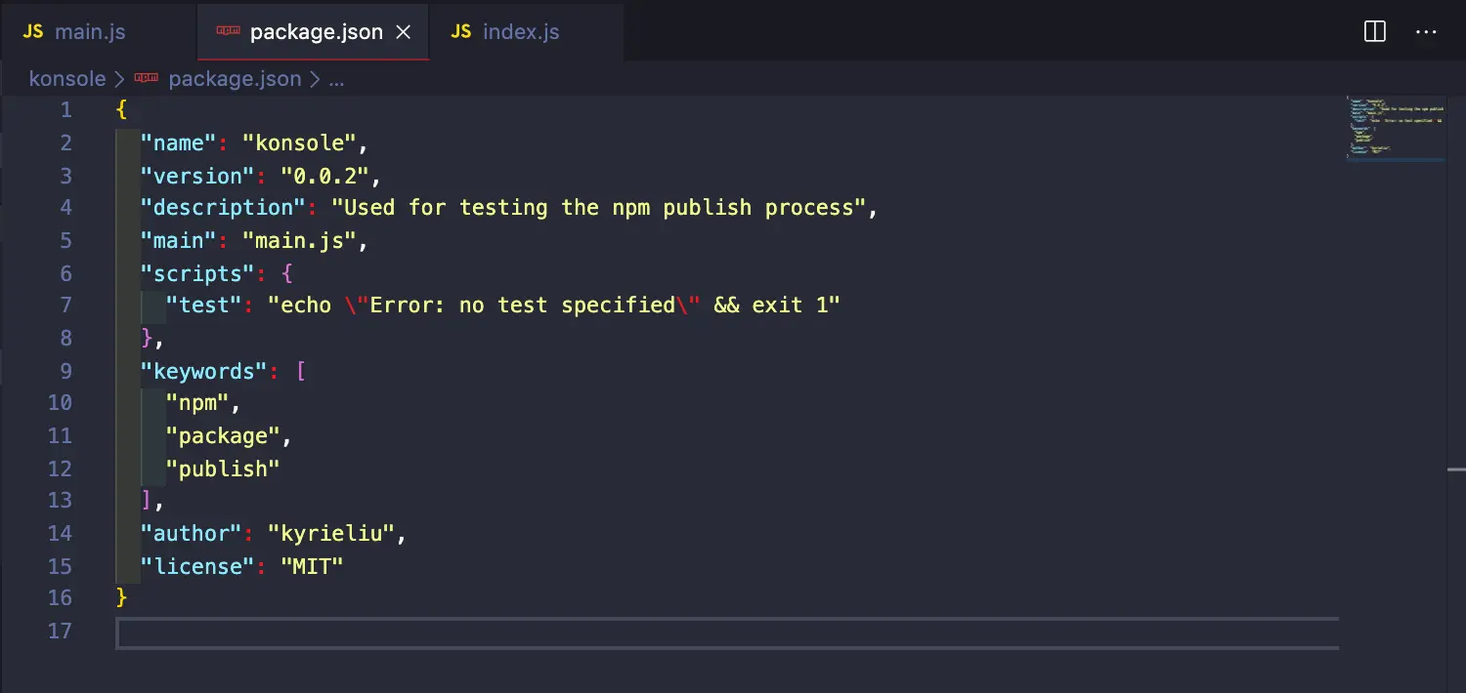Click inside the input box on line 17
1466x693 pixels.
(x=727, y=633)
